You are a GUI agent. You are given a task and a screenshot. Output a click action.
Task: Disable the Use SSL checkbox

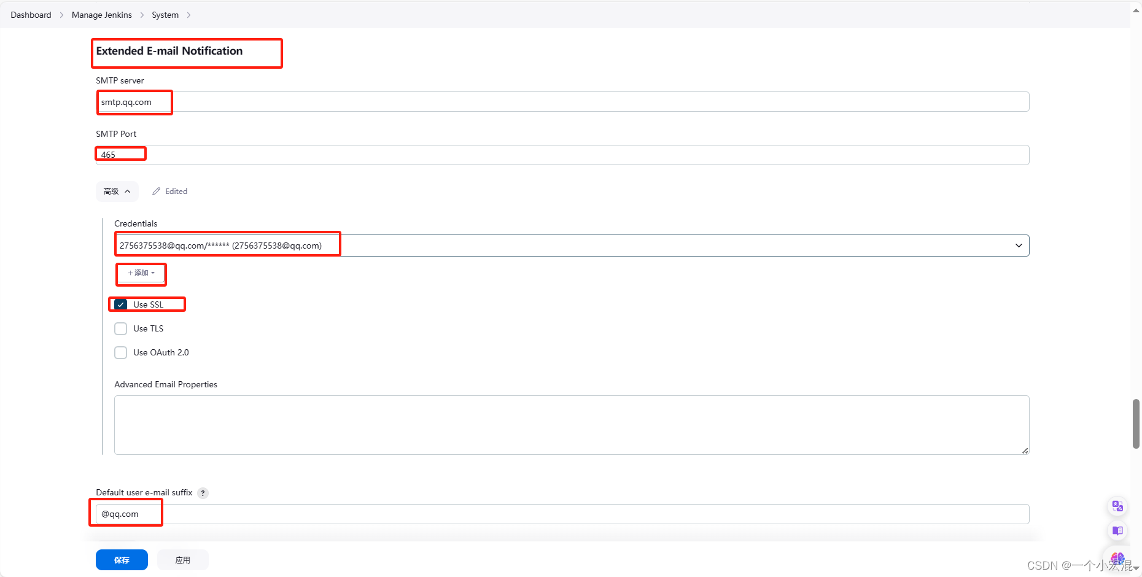pos(120,304)
